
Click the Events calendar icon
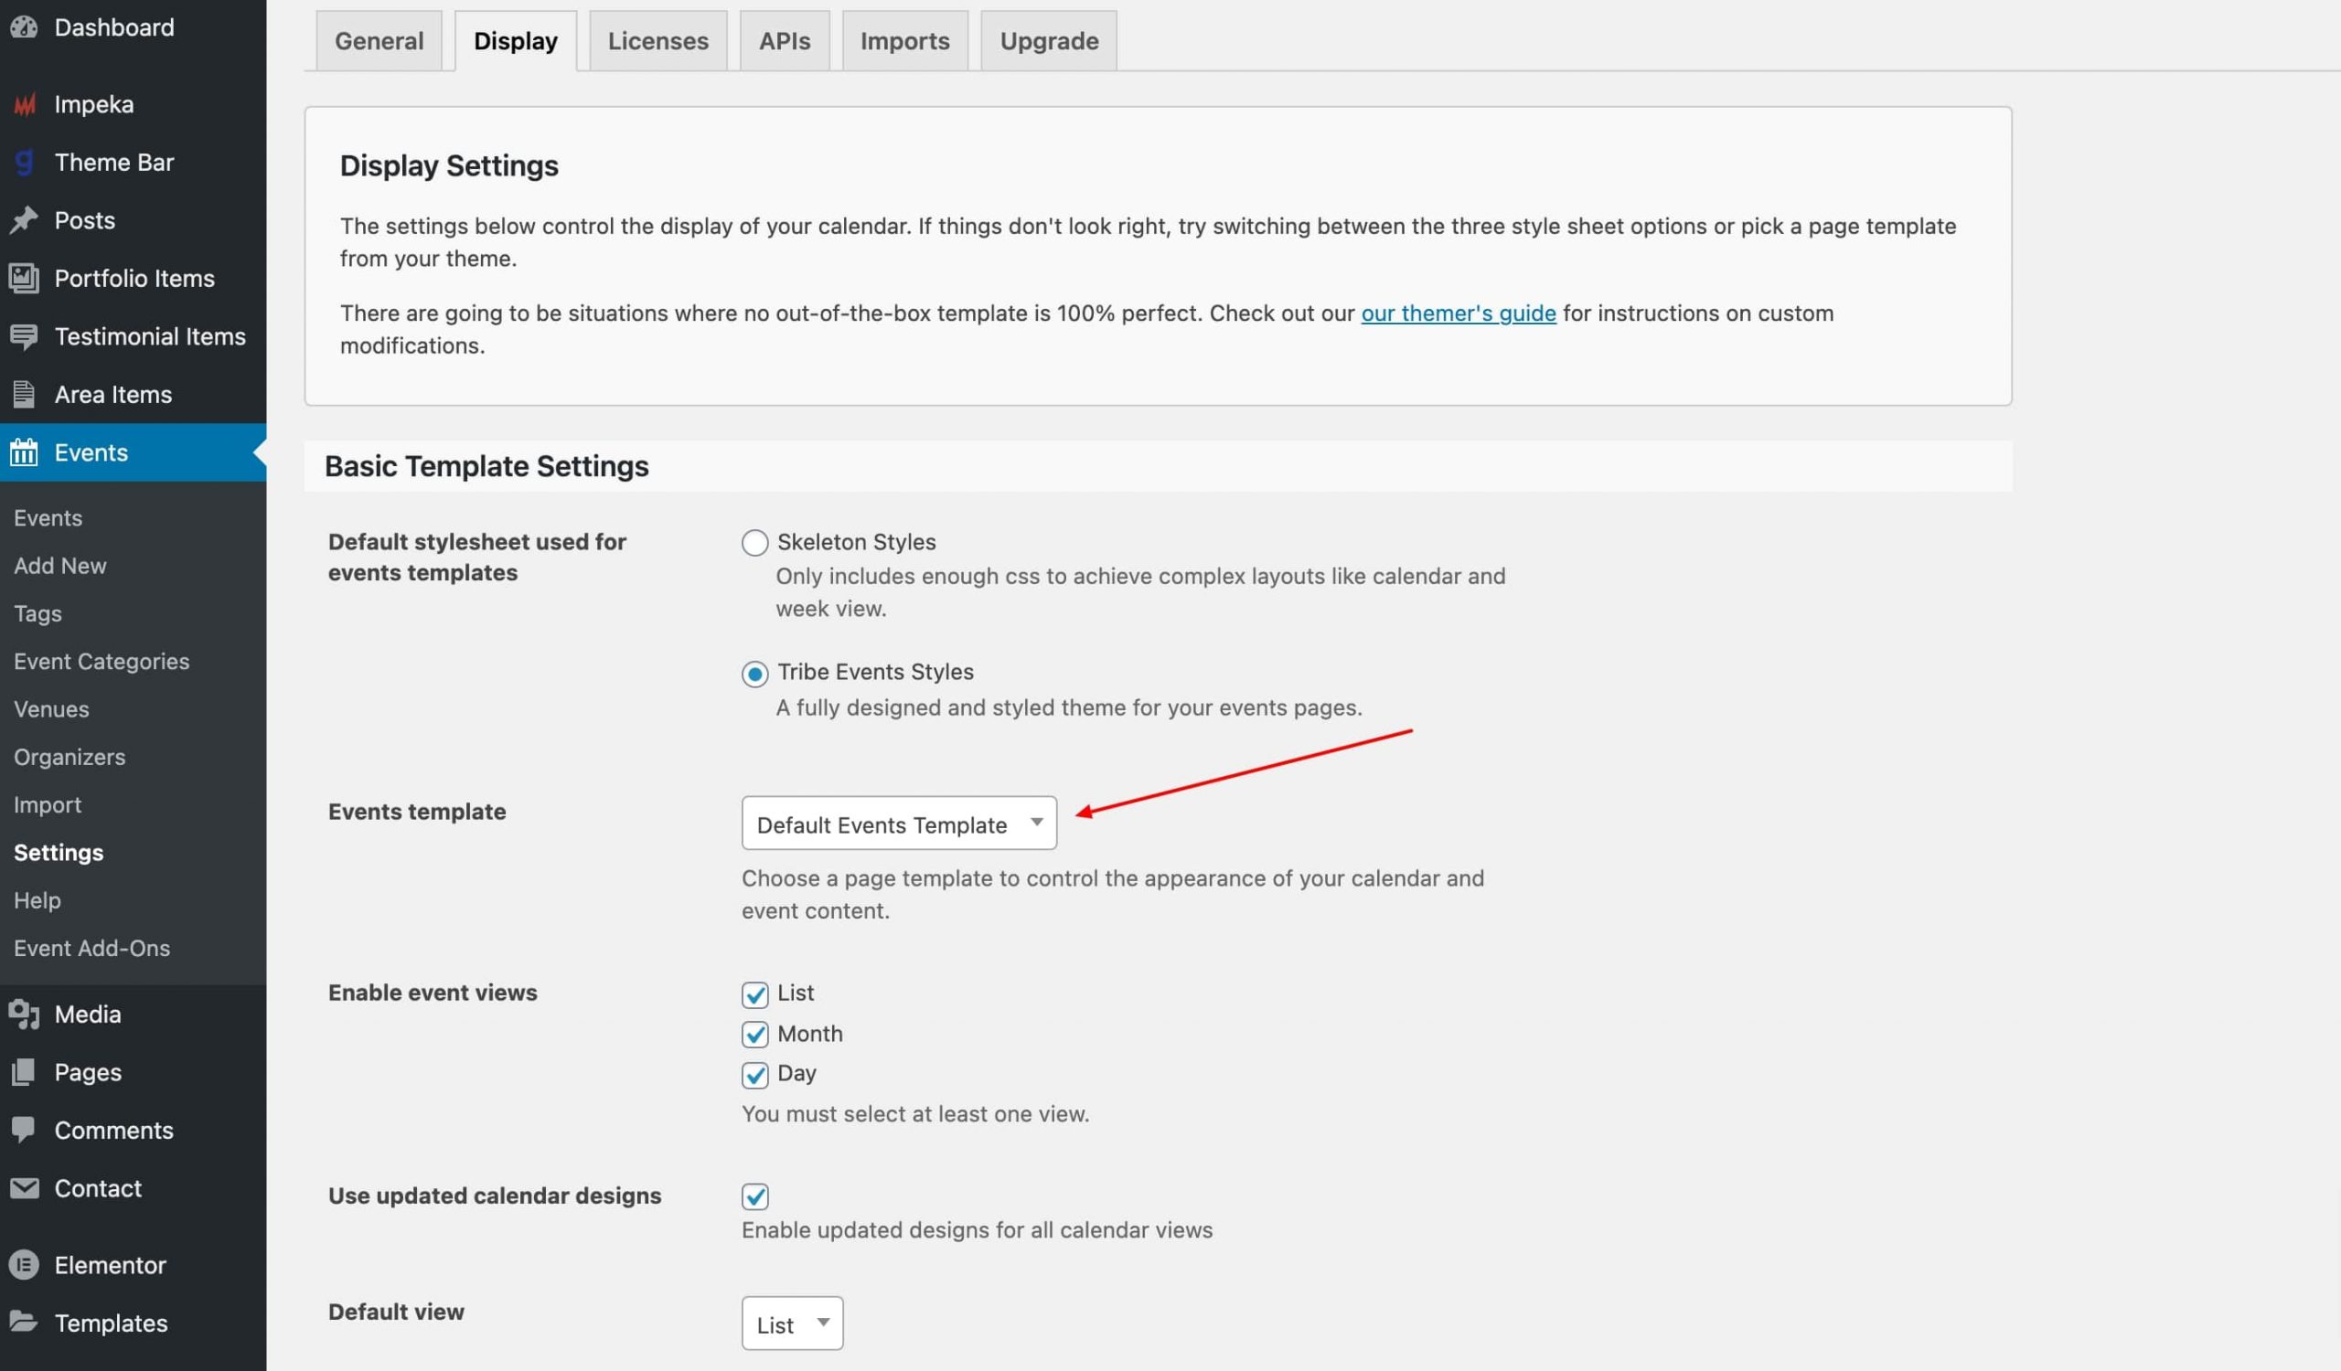pyautogui.click(x=24, y=452)
